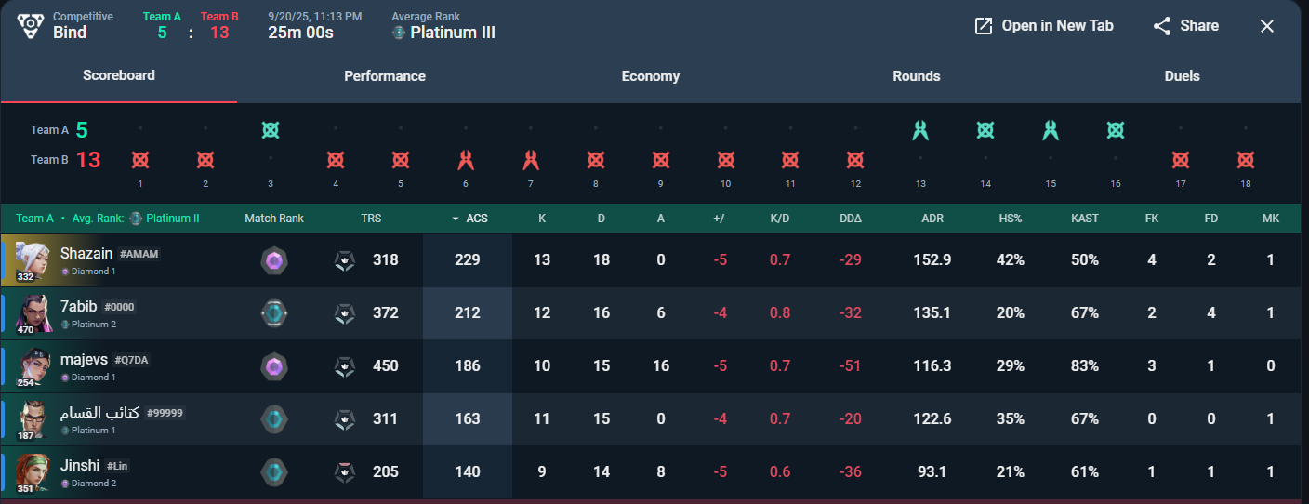Screen dimensions: 1309x504
Task: Click the round 18 elimination icon for Team B
Action: coord(1245,160)
